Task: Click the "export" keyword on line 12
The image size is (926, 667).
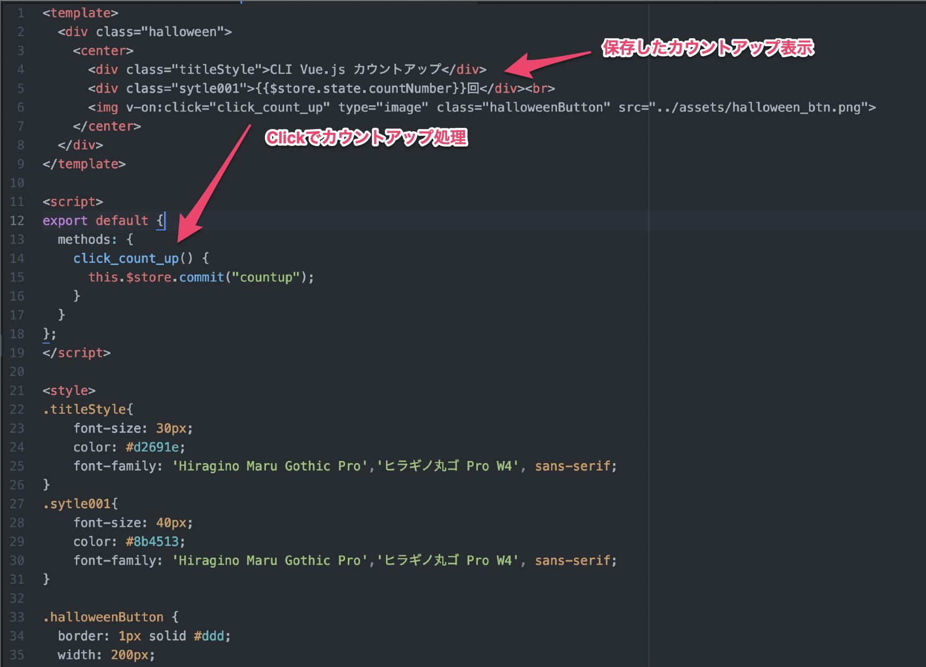Action: [65, 220]
